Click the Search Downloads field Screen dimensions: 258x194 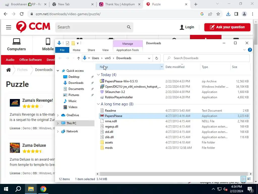[x=207, y=58]
